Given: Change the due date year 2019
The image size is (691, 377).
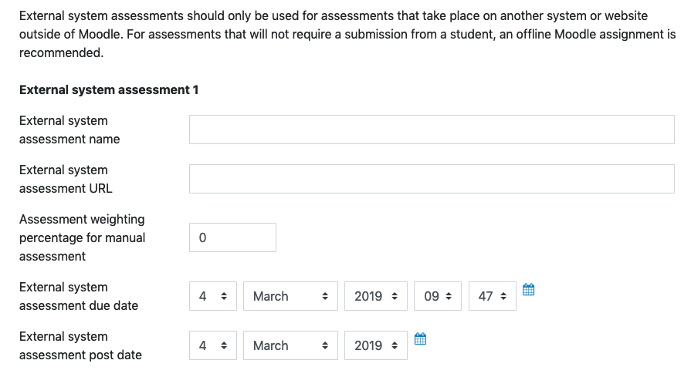Looking at the screenshot, I should (x=376, y=296).
